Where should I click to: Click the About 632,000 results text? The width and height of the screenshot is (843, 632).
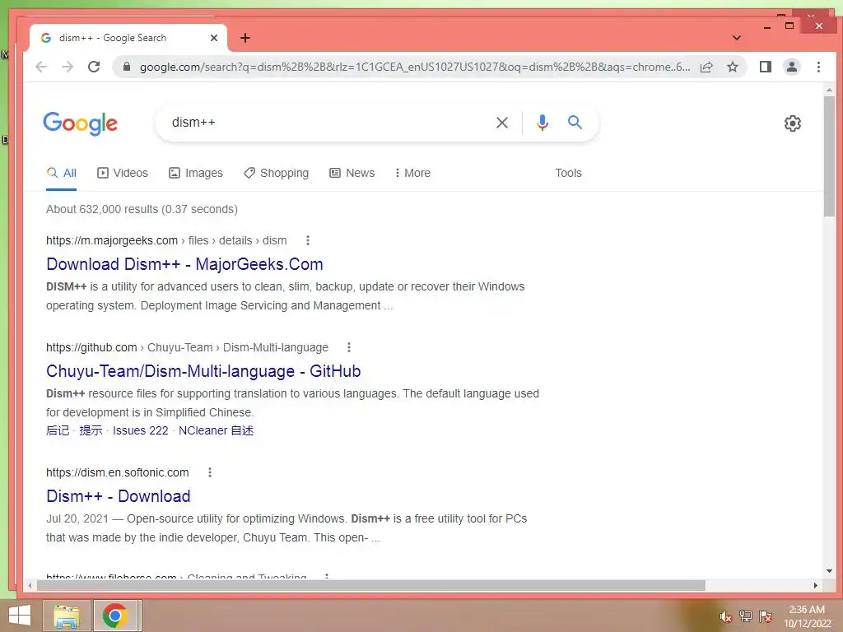pos(142,209)
